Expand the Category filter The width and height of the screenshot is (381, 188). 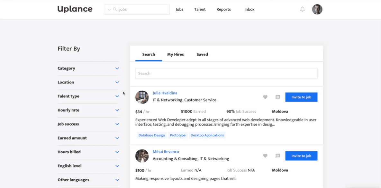click(x=117, y=68)
